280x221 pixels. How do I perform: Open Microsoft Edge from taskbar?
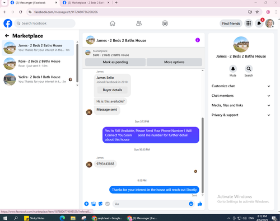(62, 218)
